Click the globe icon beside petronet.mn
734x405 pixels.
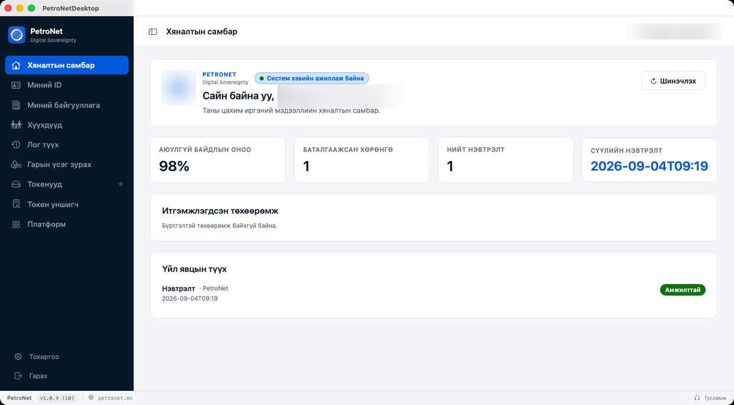tap(91, 398)
